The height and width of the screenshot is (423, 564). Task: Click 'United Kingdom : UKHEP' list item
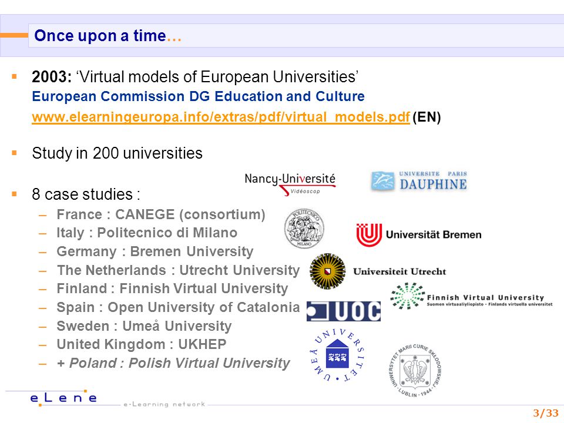142,344
